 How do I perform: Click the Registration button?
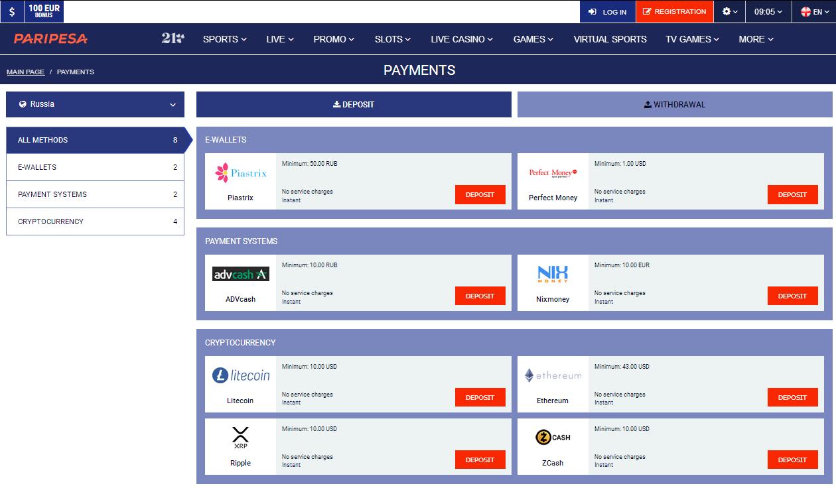click(x=675, y=12)
